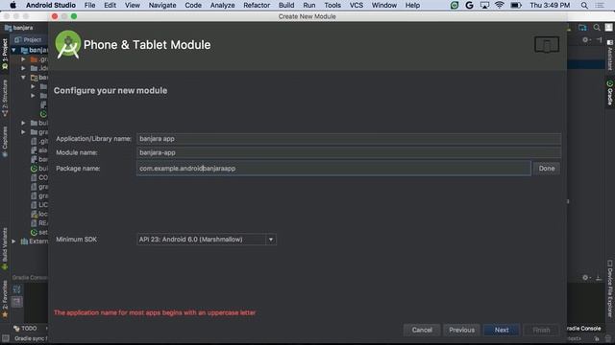
Task: Open the Captures tool window tab
Action: point(5,141)
